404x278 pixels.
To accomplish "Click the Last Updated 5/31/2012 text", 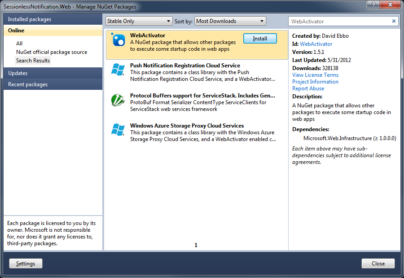I will tap(321, 60).
